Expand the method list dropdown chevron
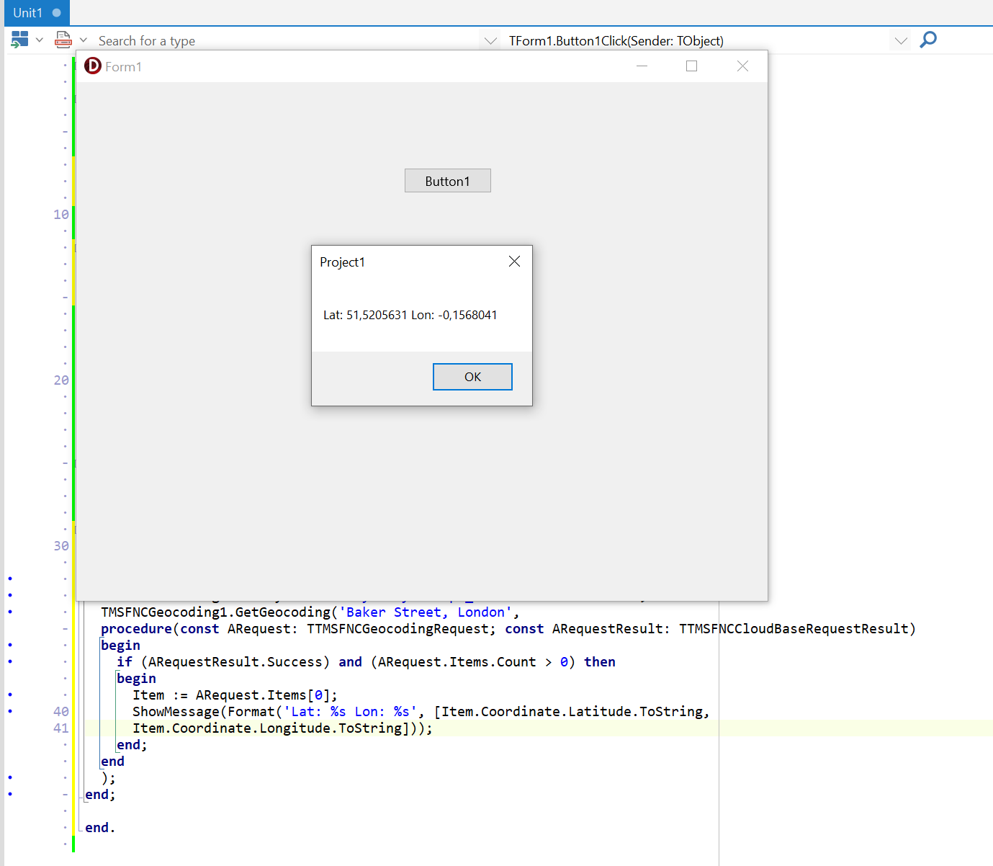The image size is (993, 866). pyautogui.click(x=901, y=41)
